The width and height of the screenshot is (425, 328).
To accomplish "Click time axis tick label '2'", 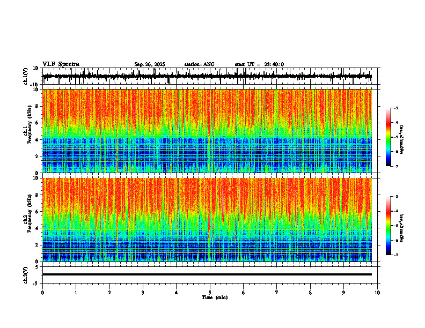I will (109, 293).
